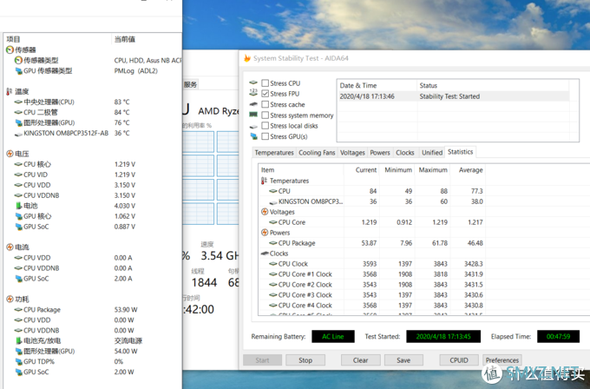Click the AC Line battery status field
This screenshot has width=590, height=389.
click(x=333, y=336)
